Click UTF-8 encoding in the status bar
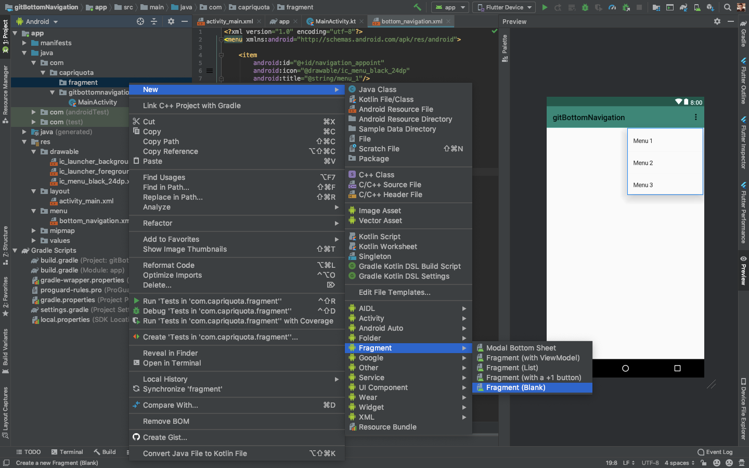The width and height of the screenshot is (749, 468). [x=650, y=462]
